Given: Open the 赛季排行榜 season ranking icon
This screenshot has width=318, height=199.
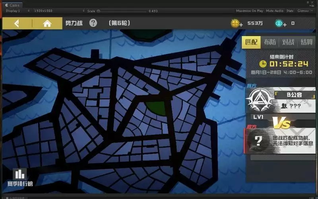Looking at the screenshot, I should tap(20, 177).
